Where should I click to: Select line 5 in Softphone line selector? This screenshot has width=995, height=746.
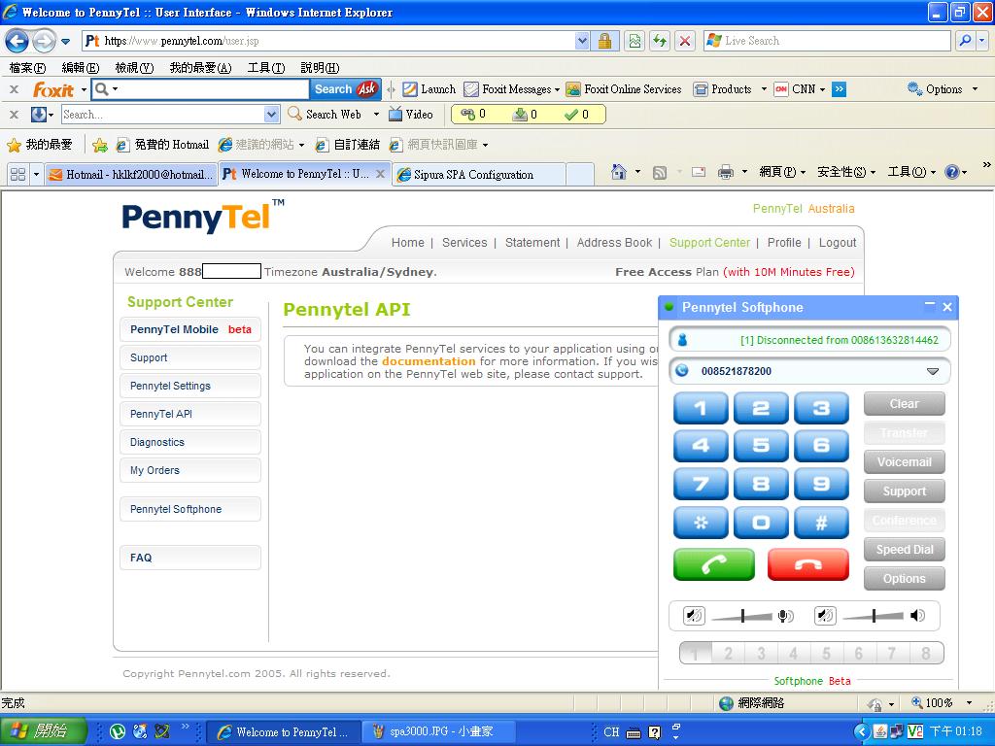[826, 653]
